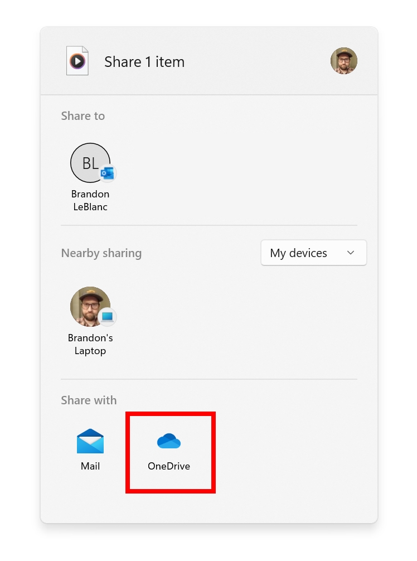Click the signed-in account avatar
The image size is (417, 561).
344,61
